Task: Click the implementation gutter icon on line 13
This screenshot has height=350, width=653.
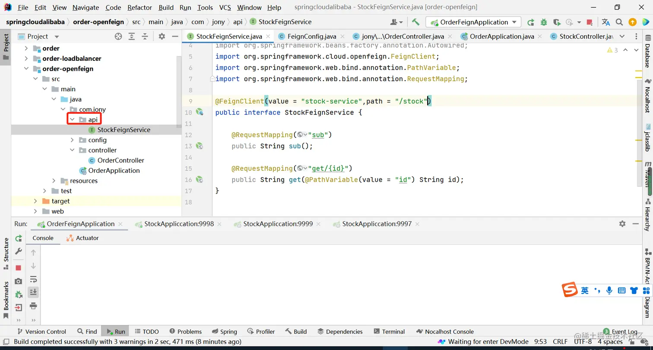Action: (x=200, y=146)
